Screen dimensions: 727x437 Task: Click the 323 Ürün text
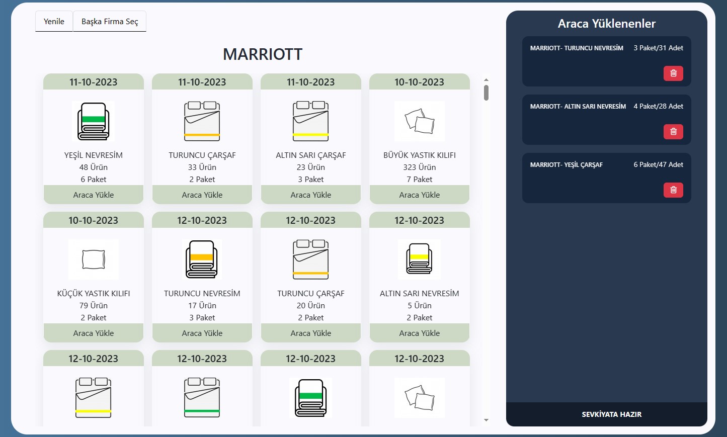(x=420, y=167)
